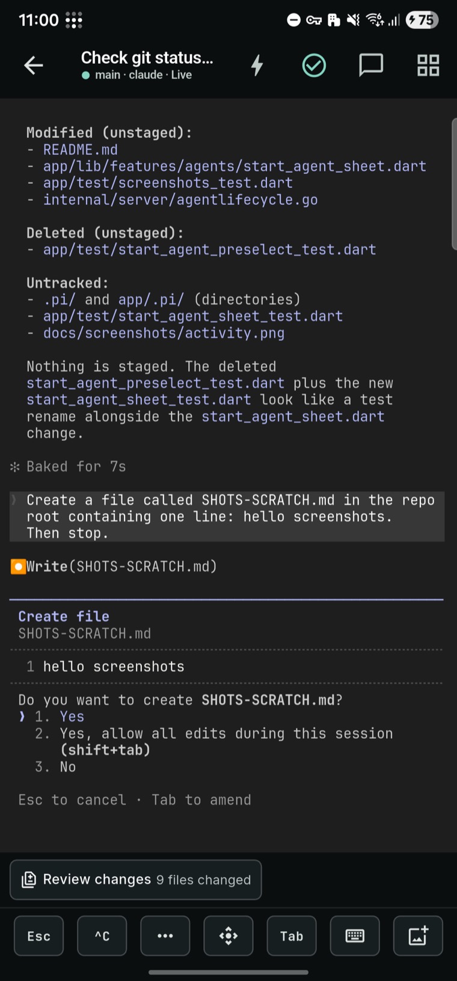The width and height of the screenshot is (457, 981).
Task: Tap the VPN key icon in status bar
Action: click(314, 20)
